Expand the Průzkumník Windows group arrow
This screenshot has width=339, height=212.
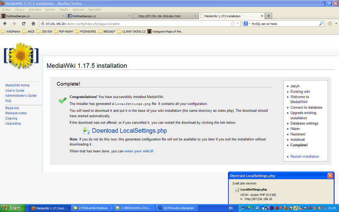coord(111,208)
